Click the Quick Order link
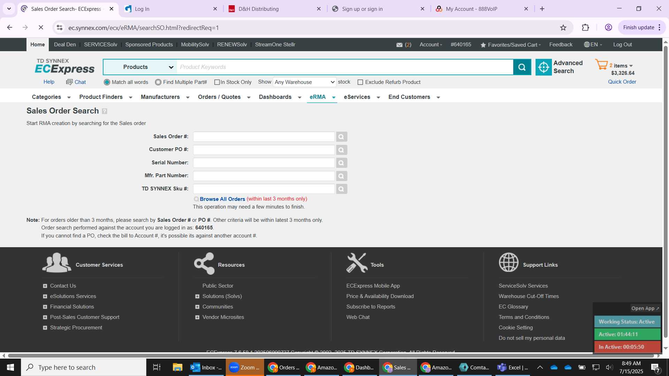Screen dimensions: 669x376 tap(622, 82)
